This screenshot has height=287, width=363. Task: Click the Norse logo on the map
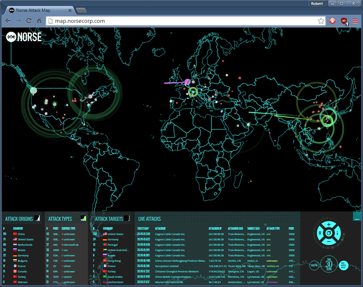(24, 37)
